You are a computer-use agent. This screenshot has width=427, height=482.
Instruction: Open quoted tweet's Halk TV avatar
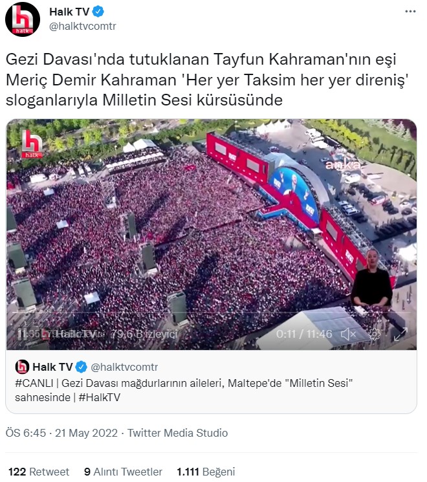coord(22,367)
